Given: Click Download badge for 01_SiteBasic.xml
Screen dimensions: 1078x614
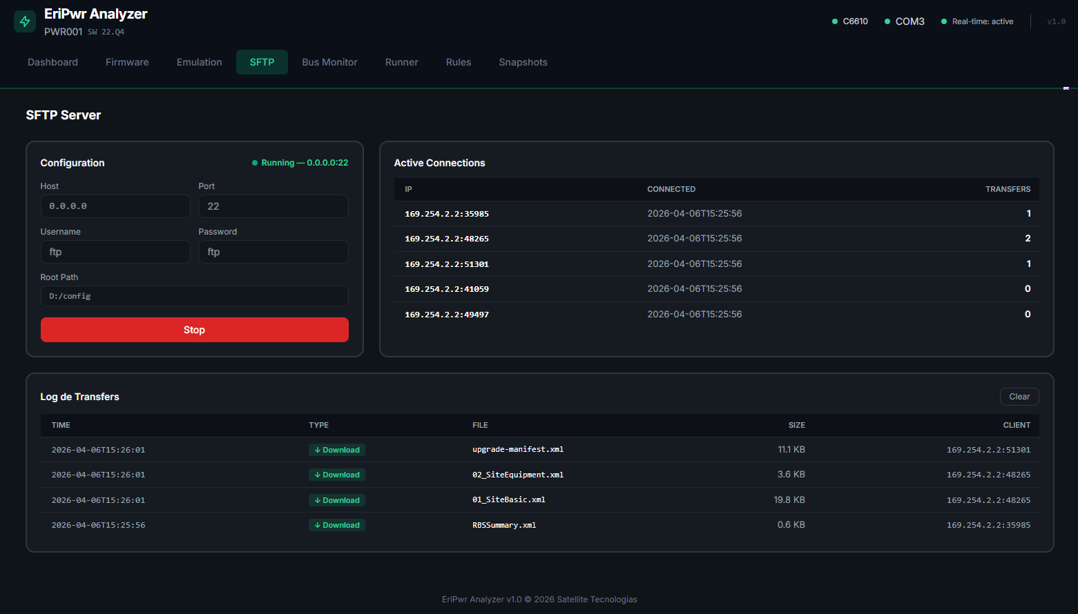Looking at the screenshot, I should (x=337, y=500).
